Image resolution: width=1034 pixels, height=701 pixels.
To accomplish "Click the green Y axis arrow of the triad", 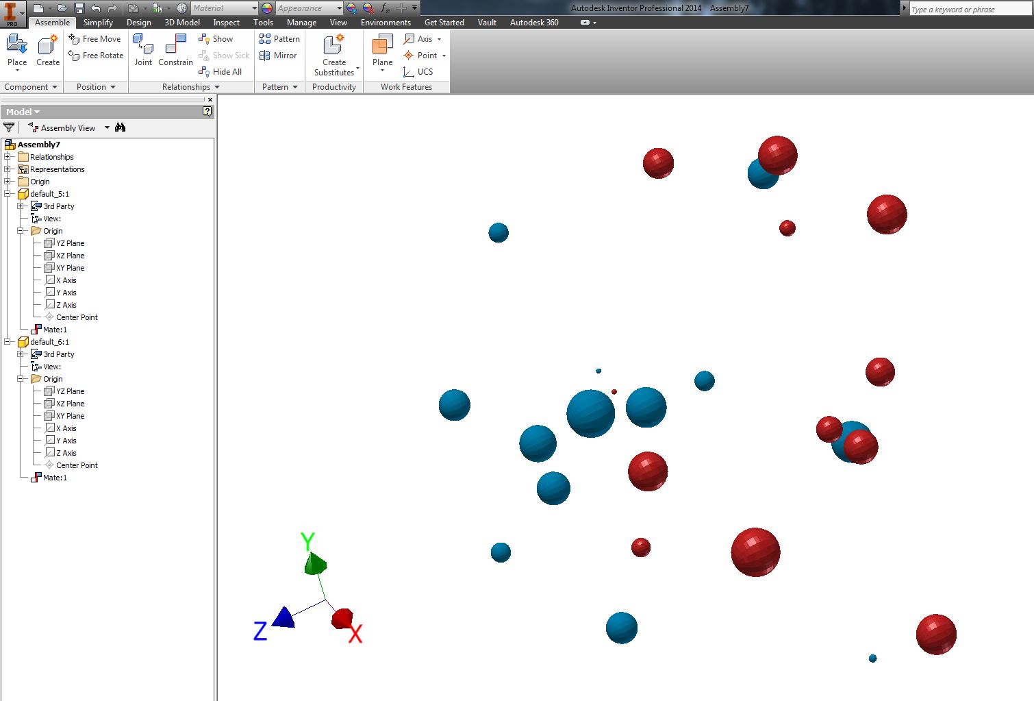I will [x=315, y=563].
